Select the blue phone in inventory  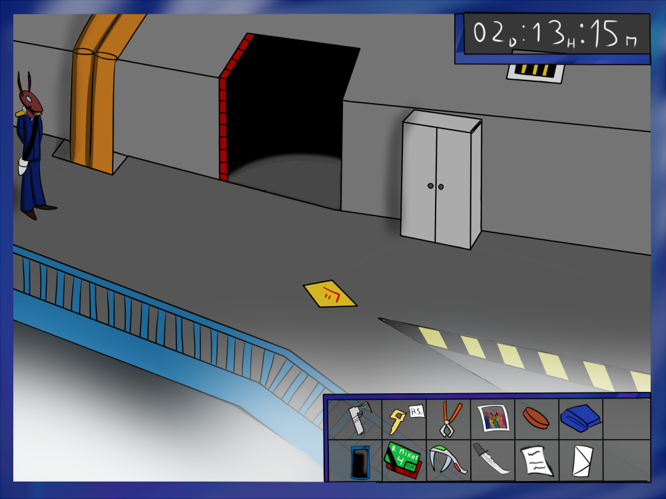point(360,461)
